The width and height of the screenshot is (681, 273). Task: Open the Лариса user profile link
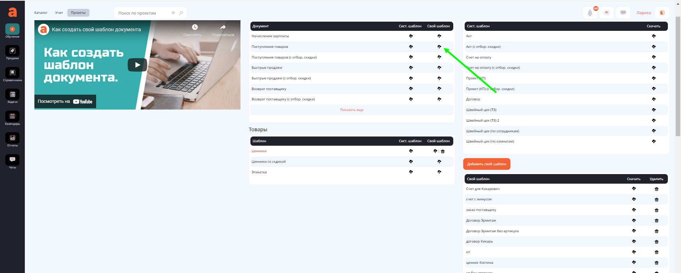point(643,13)
